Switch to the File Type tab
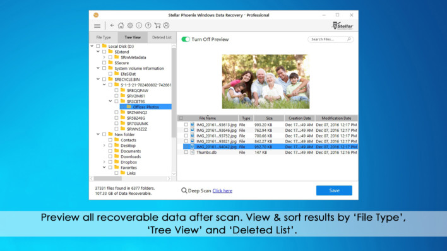Screen dimensions: 447x251 (104, 37)
